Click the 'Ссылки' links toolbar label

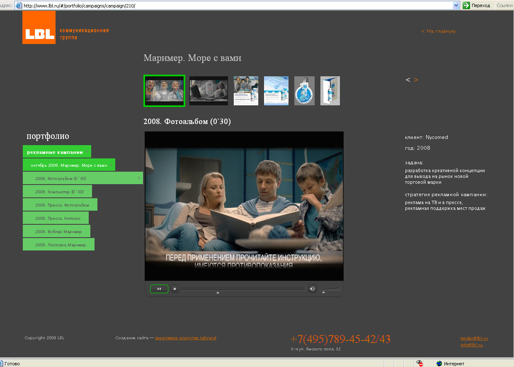(x=504, y=5)
